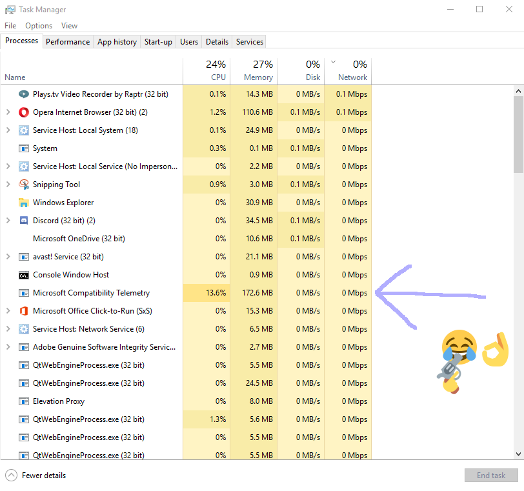
Task: Expand the Opera Internet Browser process group
Action: click(x=8, y=112)
